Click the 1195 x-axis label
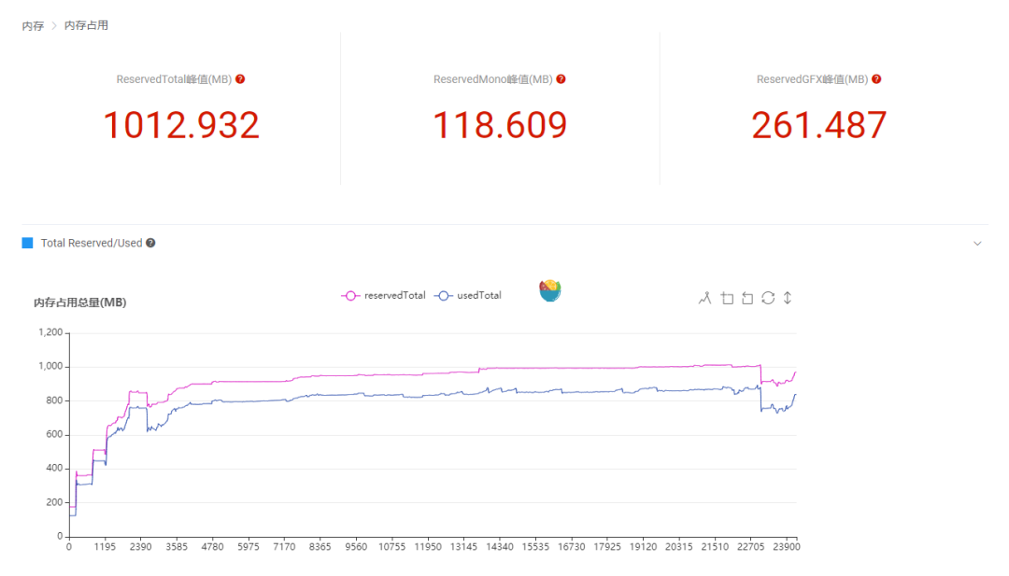Screen dimensions: 1009x576 [x=105, y=547]
